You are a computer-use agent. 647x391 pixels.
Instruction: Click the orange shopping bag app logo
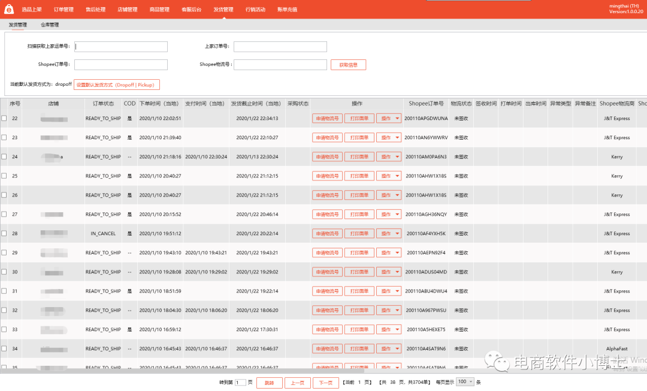[x=8, y=9]
